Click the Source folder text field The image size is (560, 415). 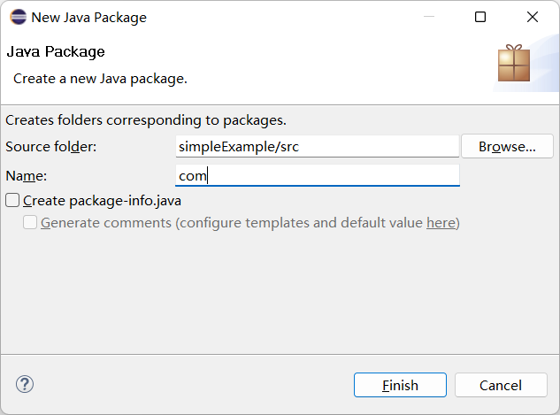coord(317,147)
